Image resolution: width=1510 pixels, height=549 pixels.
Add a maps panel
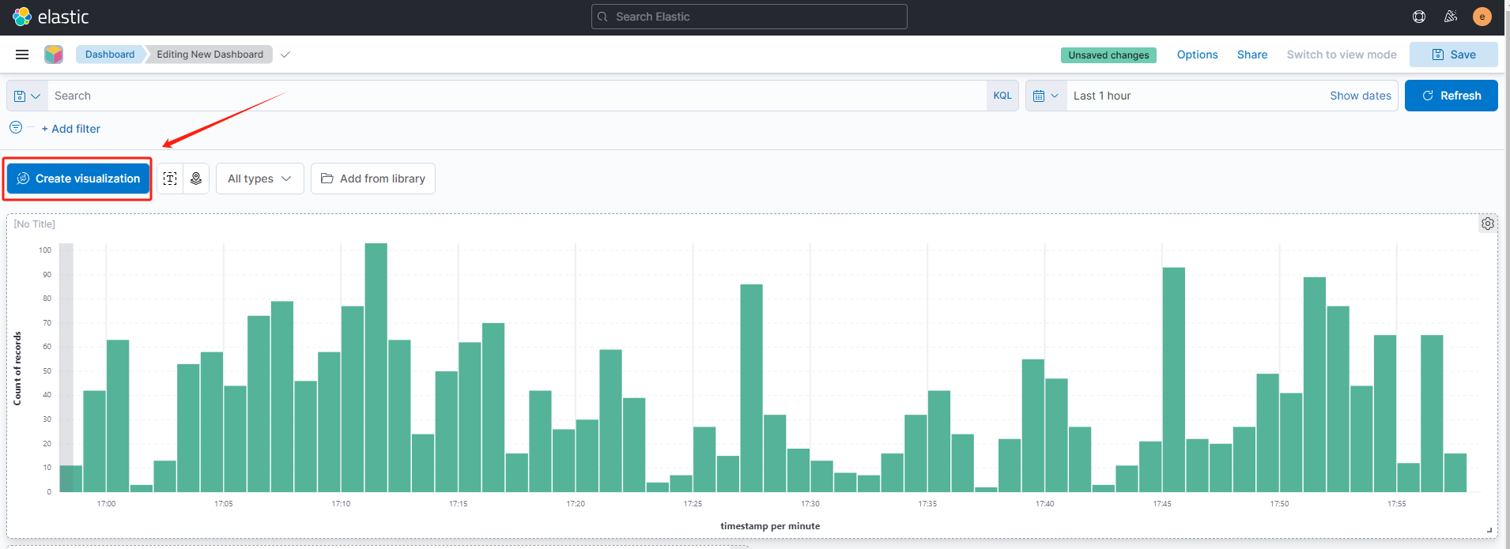196,179
